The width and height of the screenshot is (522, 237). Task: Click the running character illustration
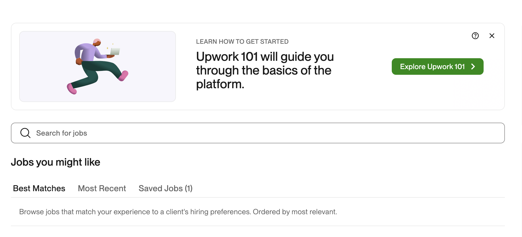click(x=98, y=66)
